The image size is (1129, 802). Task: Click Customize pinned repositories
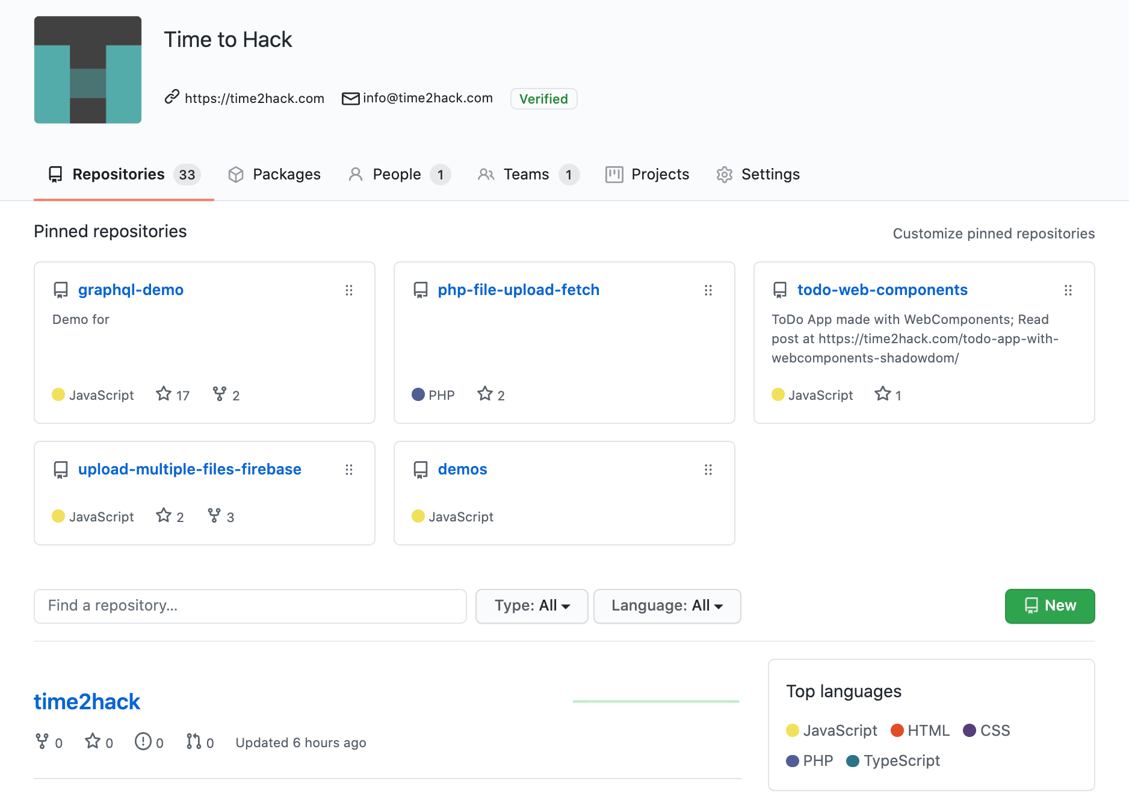click(994, 234)
